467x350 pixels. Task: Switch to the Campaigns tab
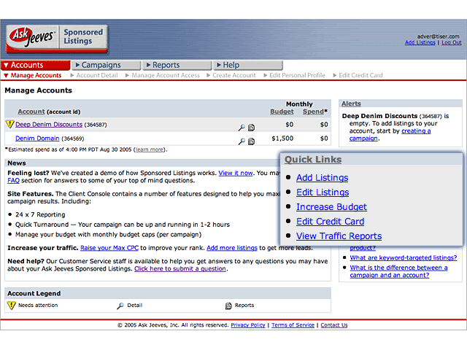[x=107, y=65]
